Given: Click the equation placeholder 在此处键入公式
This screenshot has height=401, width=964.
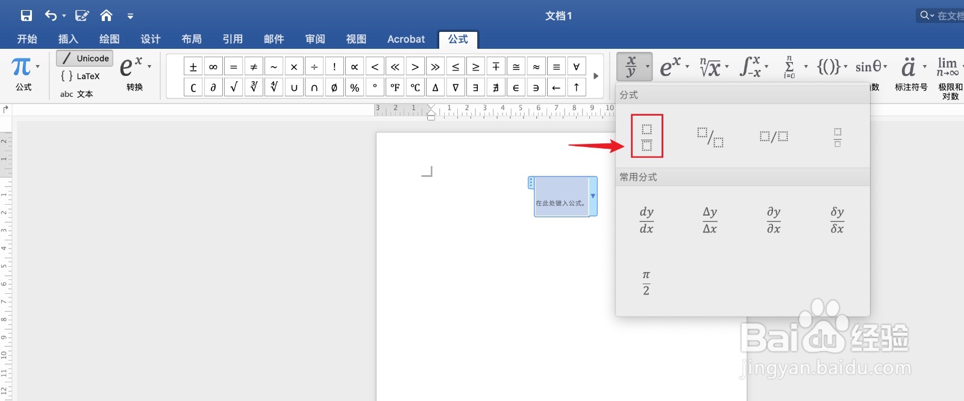Looking at the screenshot, I should [560, 204].
